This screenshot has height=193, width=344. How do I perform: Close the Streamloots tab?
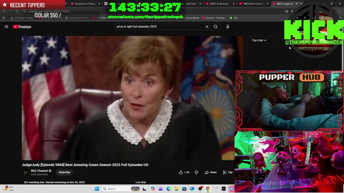coord(99,4)
